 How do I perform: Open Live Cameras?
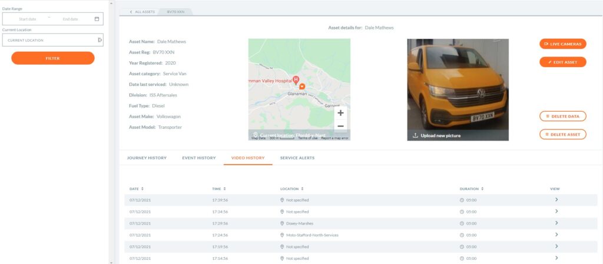pos(563,44)
